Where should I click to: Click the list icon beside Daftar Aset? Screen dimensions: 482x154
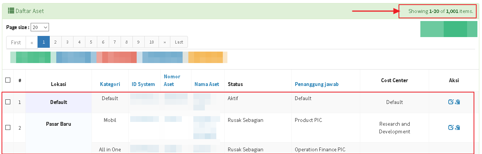tap(11, 11)
